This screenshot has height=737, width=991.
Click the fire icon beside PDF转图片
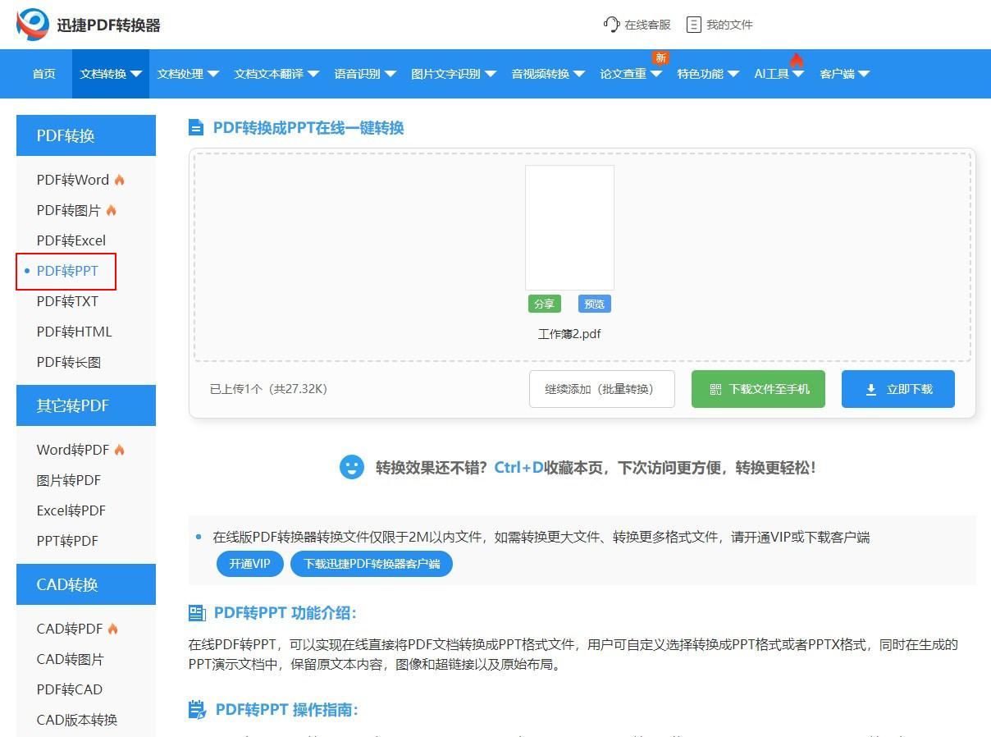112,210
